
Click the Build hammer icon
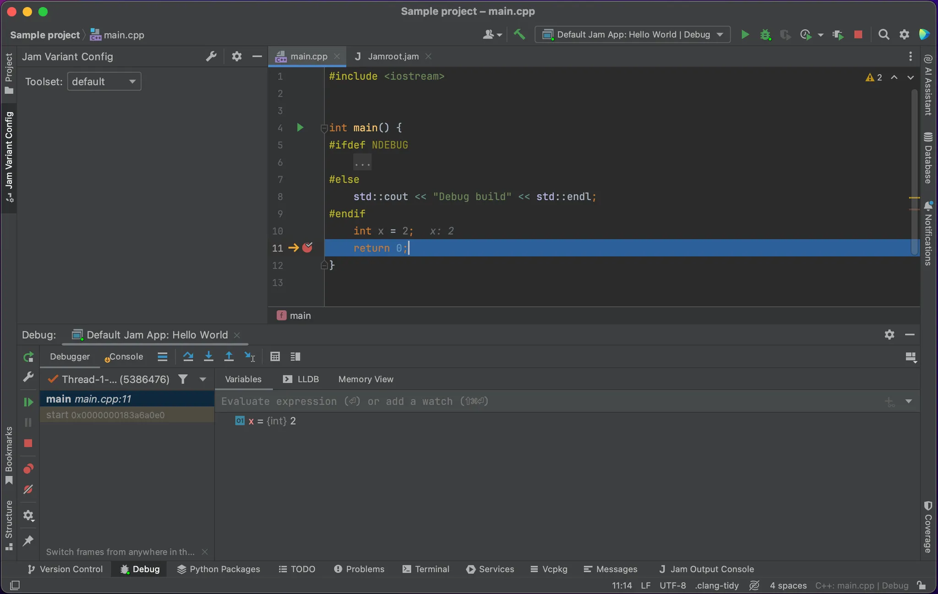click(x=519, y=34)
